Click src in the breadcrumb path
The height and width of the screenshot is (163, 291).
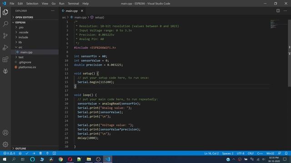click(64, 17)
